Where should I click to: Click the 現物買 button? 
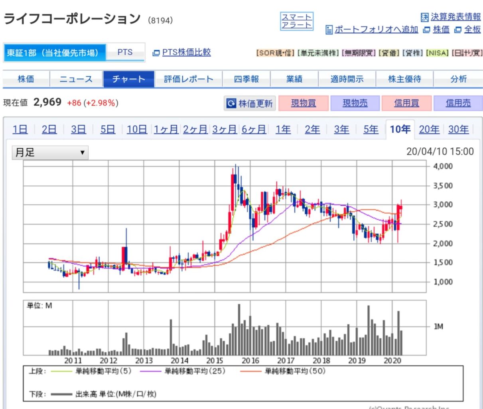[x=304, y=103]
